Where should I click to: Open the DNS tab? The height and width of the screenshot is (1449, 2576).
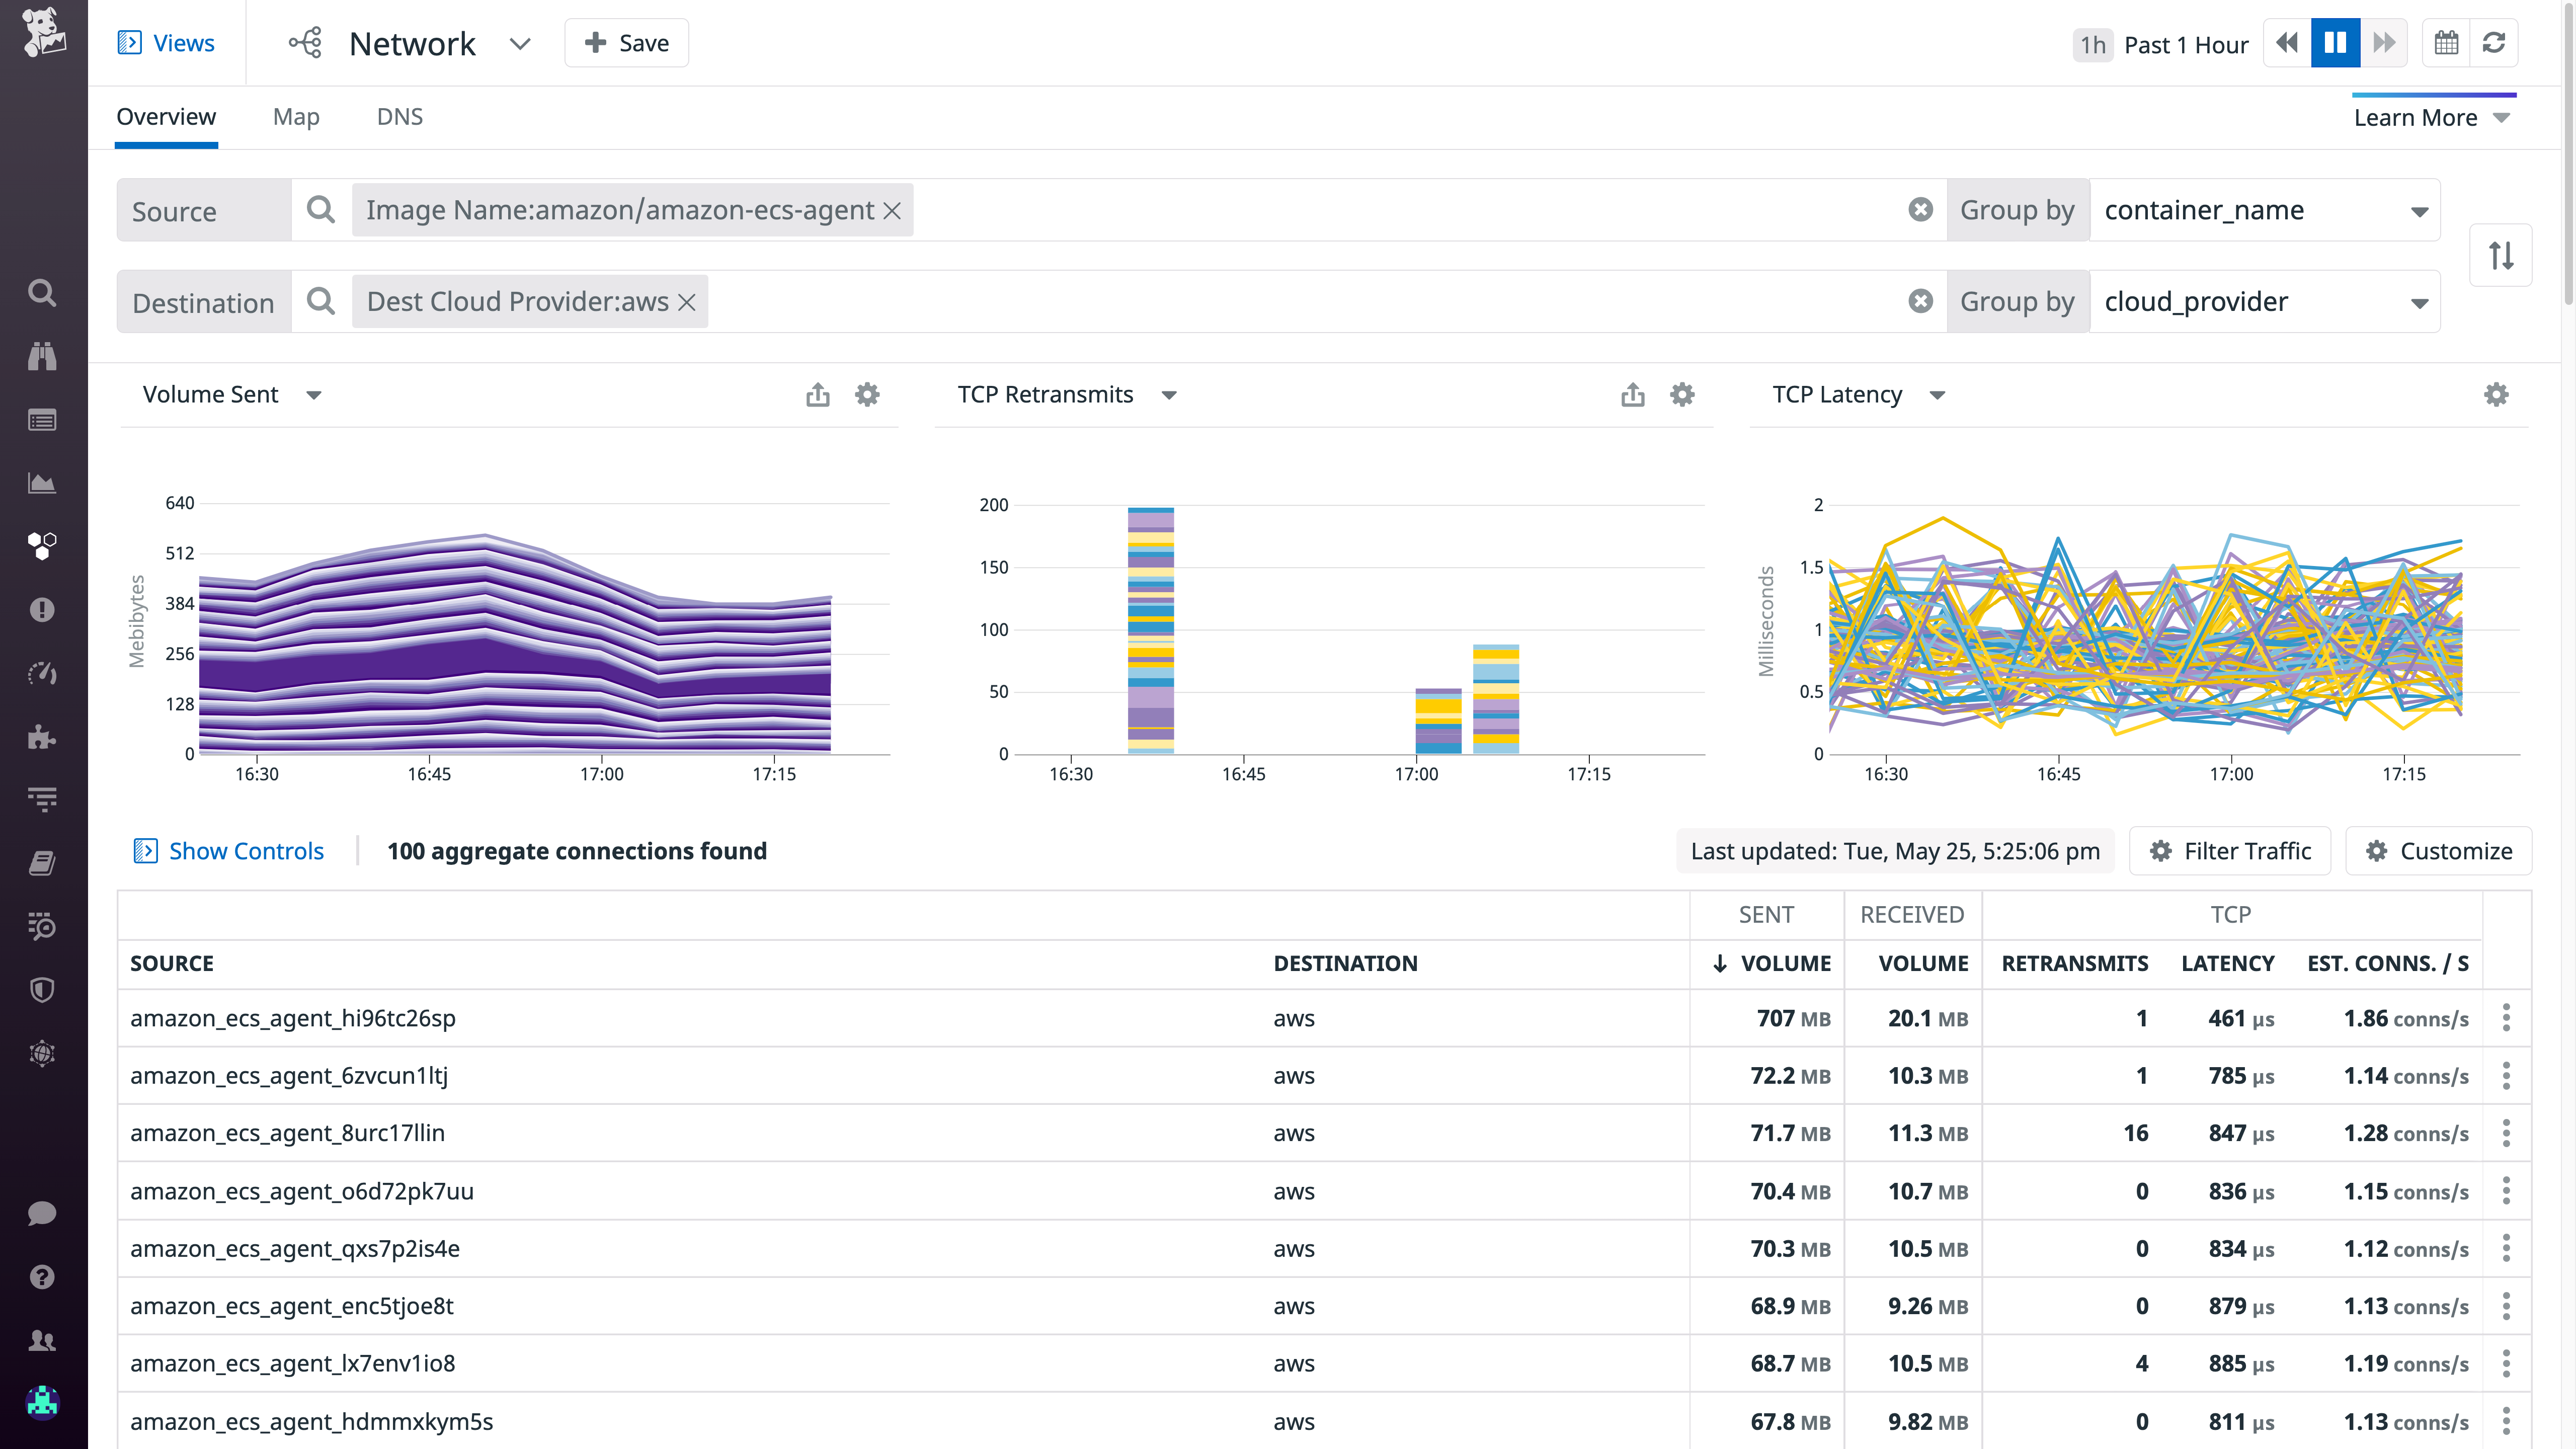point(400,116)
